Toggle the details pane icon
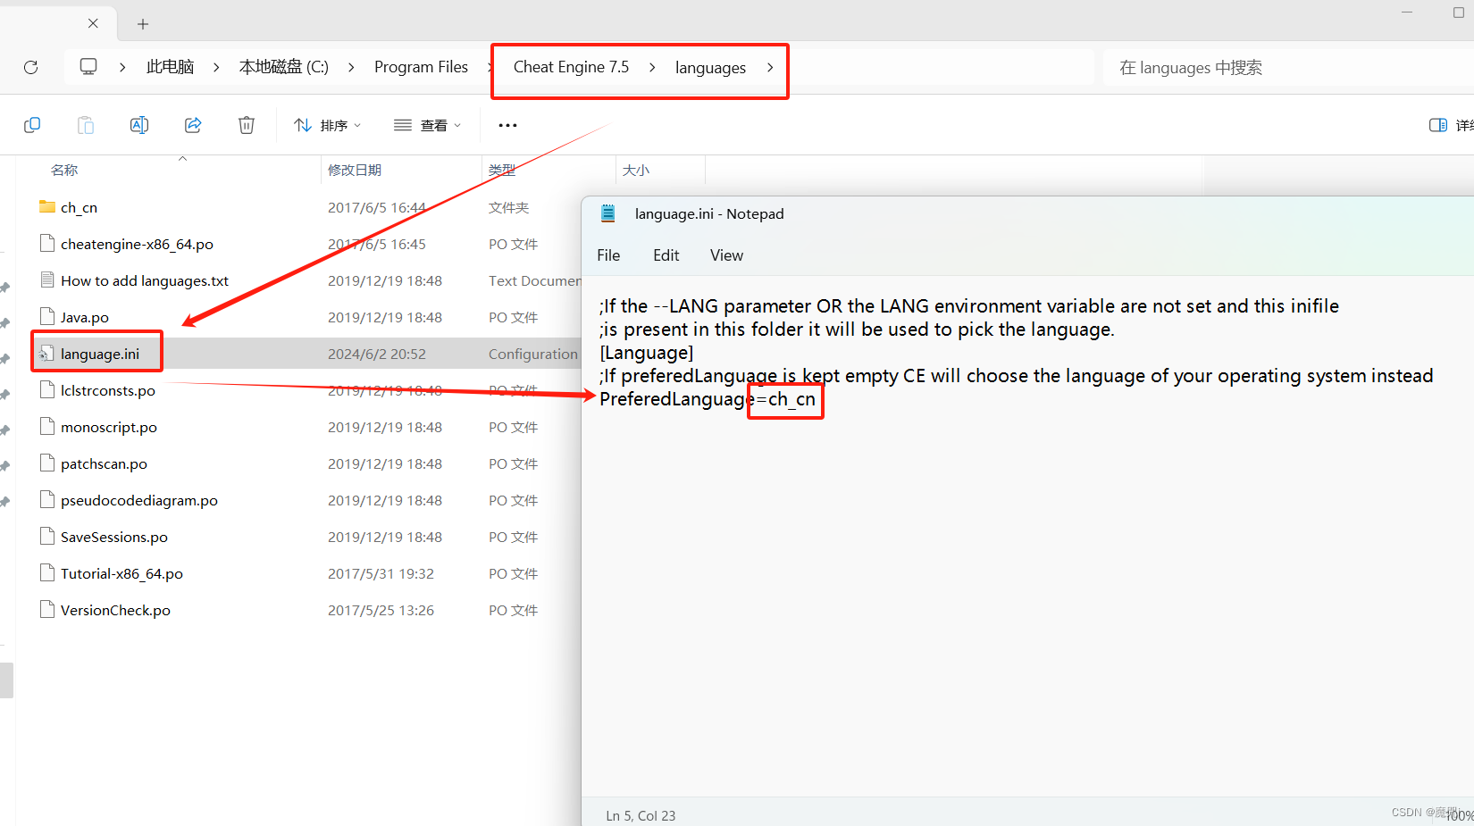1474x826 pixels. [x=1438, y=125]
